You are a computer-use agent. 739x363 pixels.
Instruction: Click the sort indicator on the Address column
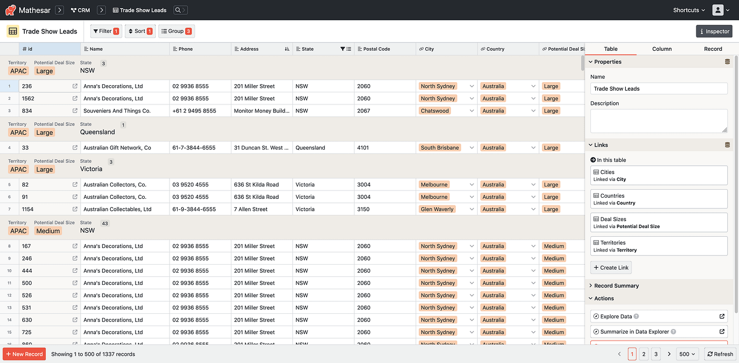coord(287,49)
